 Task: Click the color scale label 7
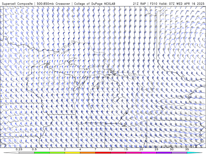95,149
